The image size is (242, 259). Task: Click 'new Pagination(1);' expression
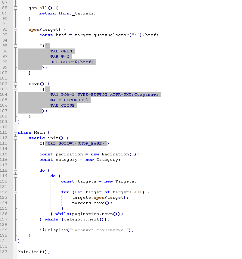point(115,154)
